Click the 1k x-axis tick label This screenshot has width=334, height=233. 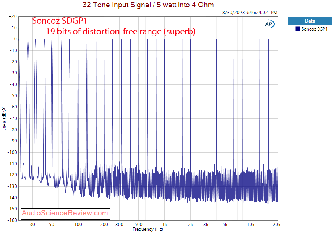pyautogui.click(x=165, y=225)
